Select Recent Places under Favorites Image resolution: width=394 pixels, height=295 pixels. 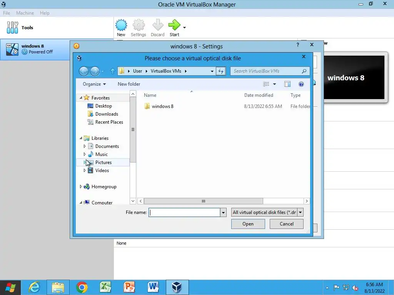coord(109,122)
